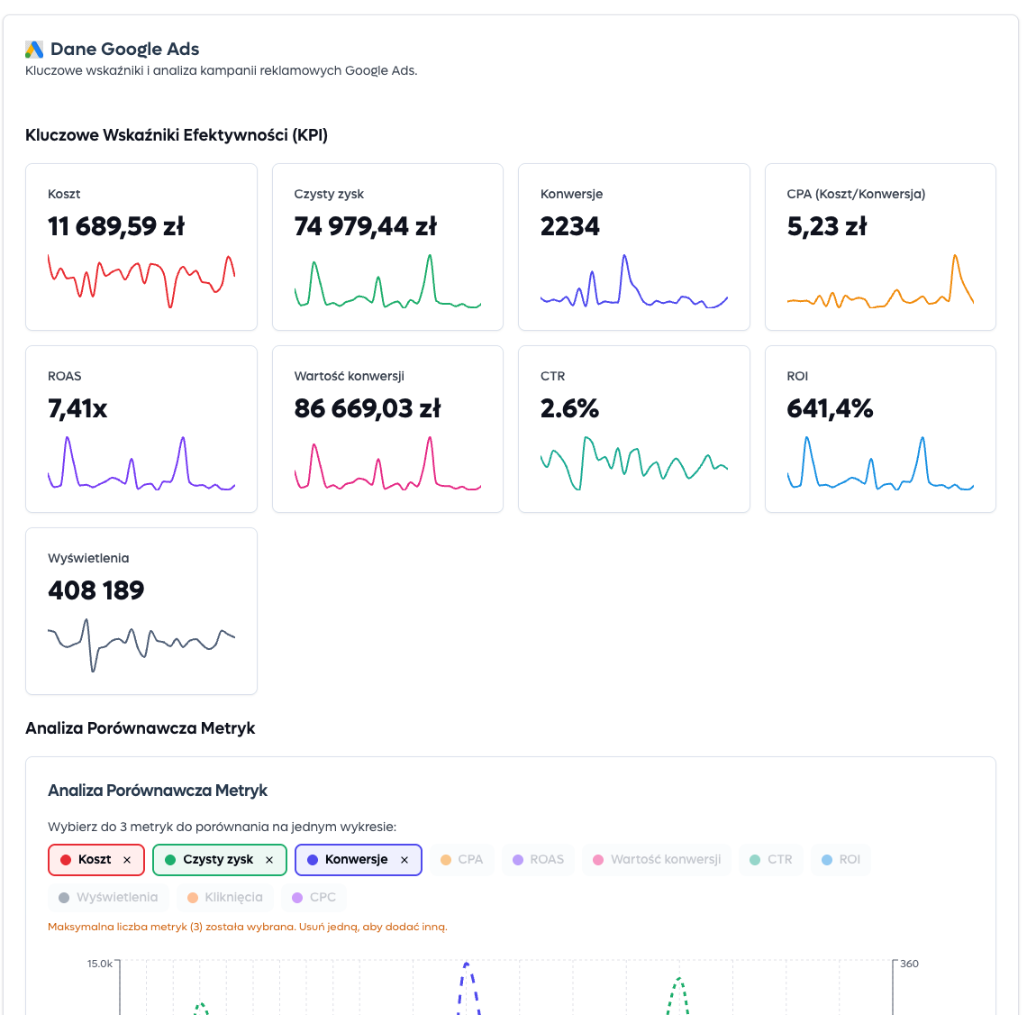Select the CPC metric chip
Viewport: 1036px width, 1015px height.
click(x=314, y=898)
